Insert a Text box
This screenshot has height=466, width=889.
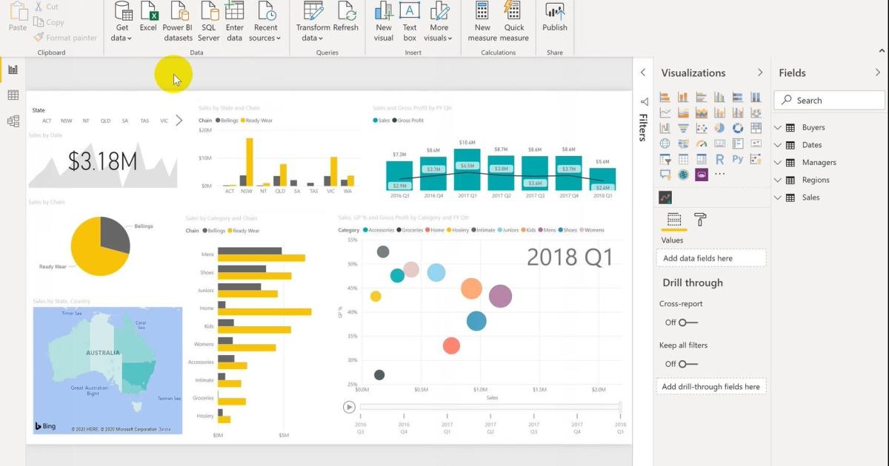pos(410,21)
